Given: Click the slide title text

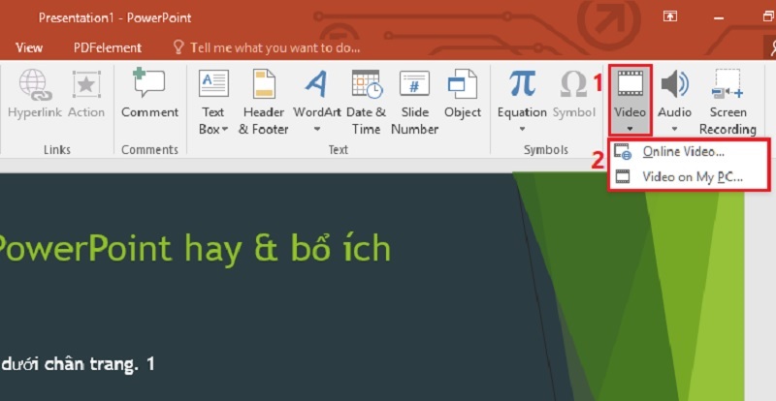Looking at the screenshot, I should (x=195, y=248).
